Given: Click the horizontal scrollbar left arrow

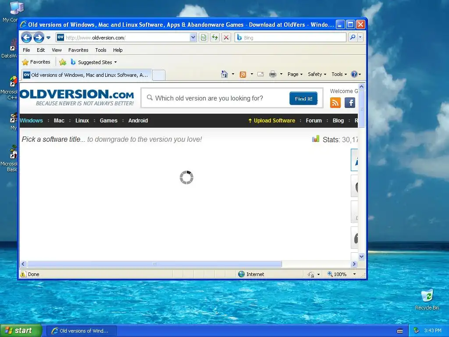Looking at the screenshot, I should coord(24,264).
